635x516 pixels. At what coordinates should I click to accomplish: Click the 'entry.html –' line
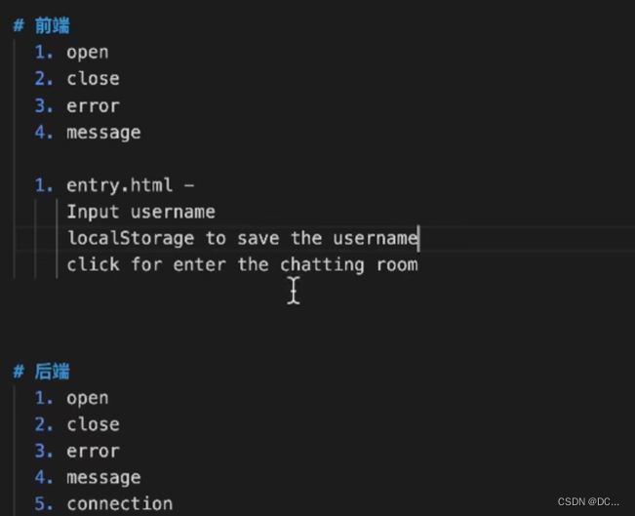131,185
